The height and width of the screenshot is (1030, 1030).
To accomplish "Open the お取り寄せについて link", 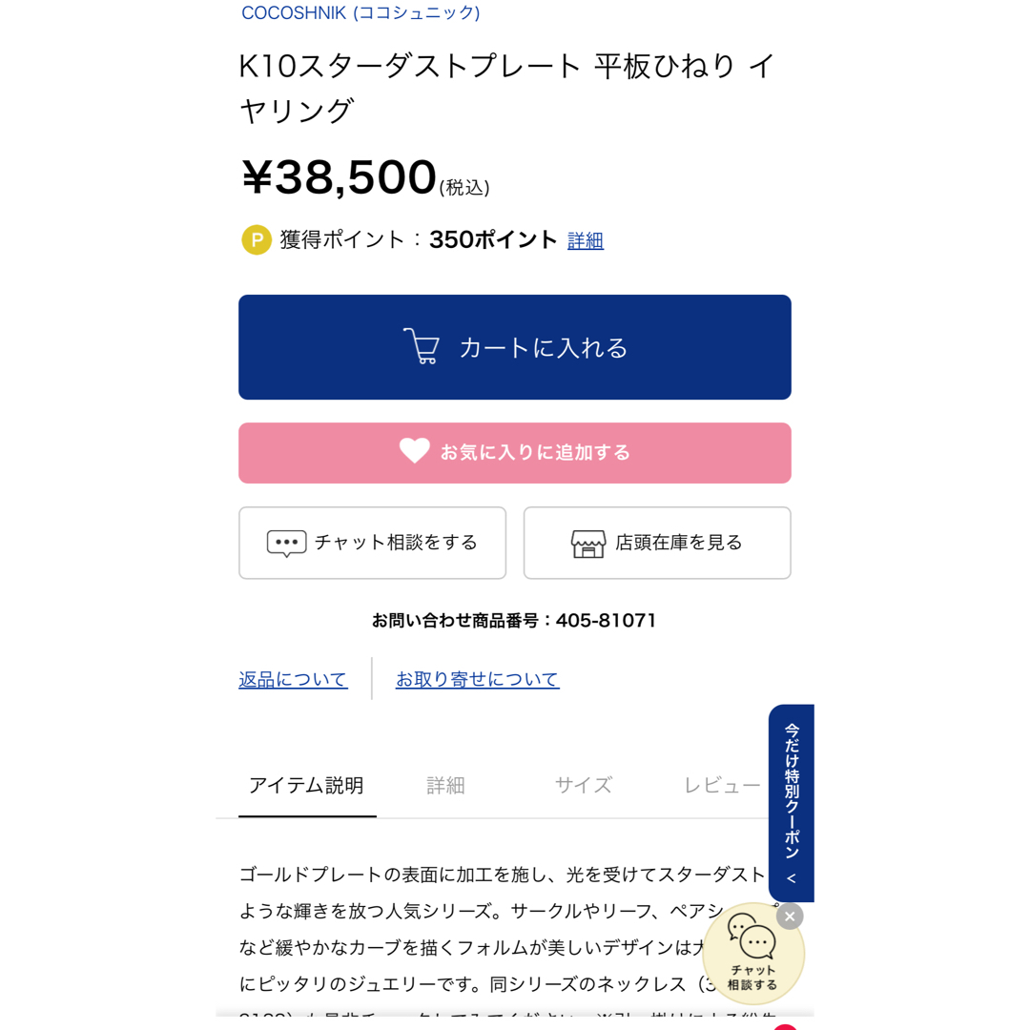I will 478,679.
